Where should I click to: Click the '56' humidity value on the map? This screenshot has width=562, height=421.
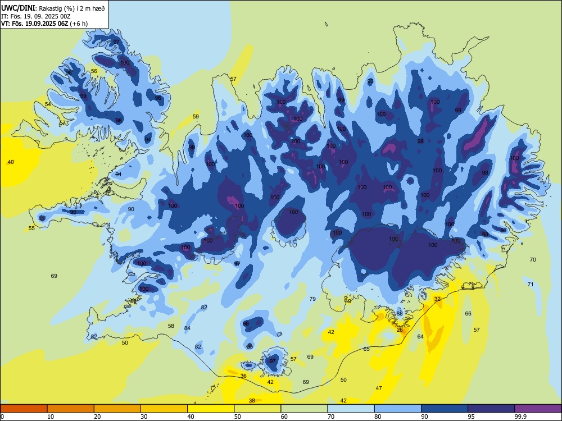pyautogui.click(x=94, y=71)
